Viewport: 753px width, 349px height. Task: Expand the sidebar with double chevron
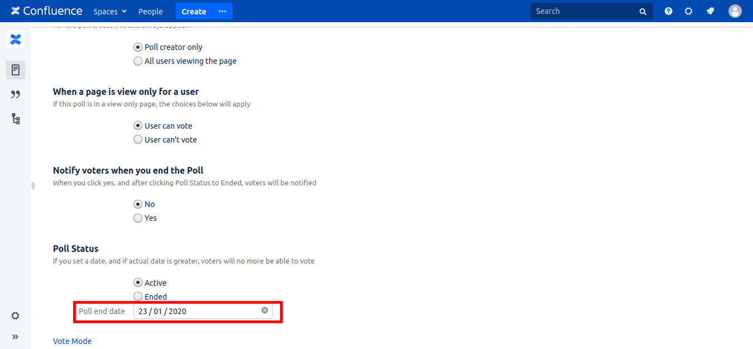coord(16,337)
